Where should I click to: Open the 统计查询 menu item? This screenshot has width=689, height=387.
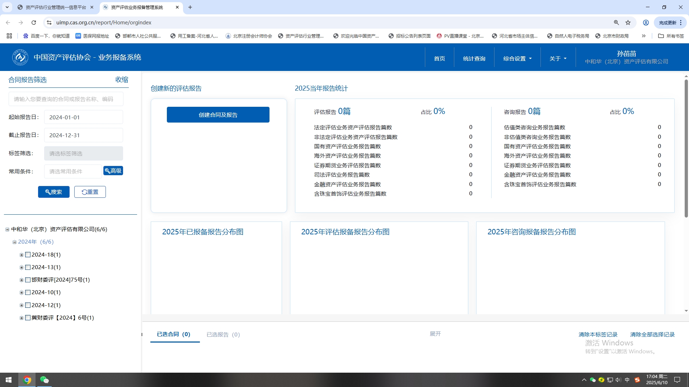[474, 58]
